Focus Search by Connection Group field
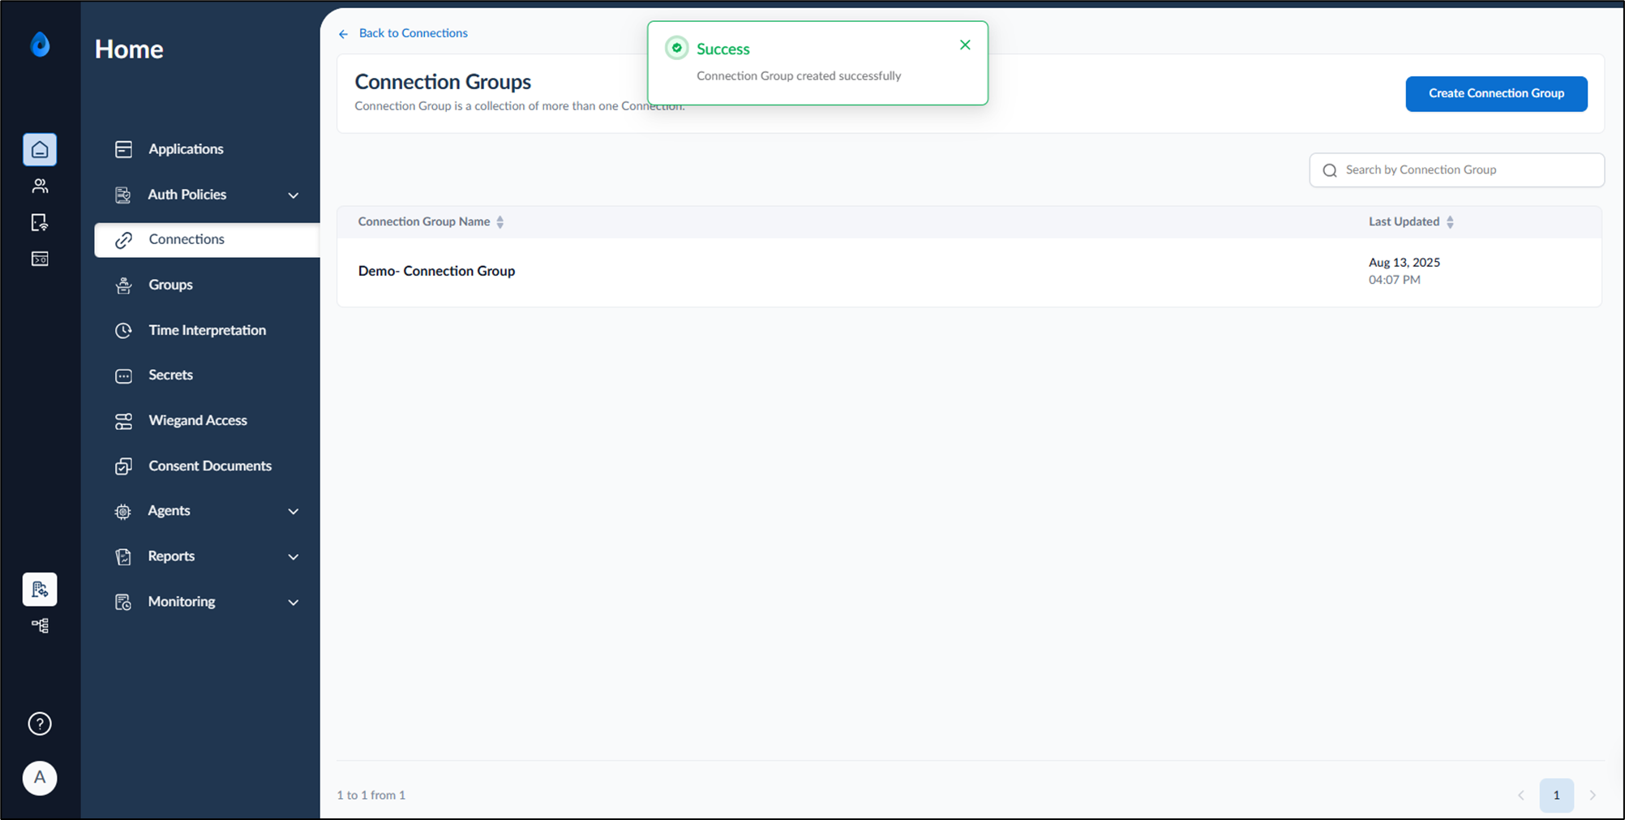 click(x=1456, y=170)
